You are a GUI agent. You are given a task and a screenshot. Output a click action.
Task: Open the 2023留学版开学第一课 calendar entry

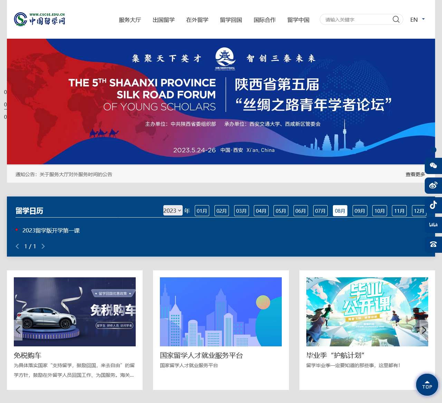click(x=51, y=230)
